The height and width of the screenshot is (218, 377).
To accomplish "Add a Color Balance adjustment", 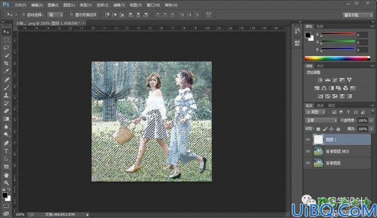I will (324, 88).
